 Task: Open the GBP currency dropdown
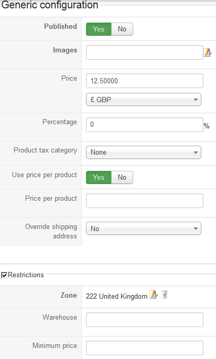[144, 100]
